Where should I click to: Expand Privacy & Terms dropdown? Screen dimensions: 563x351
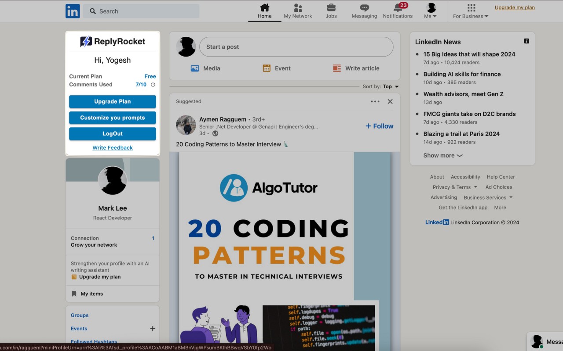(x=455, y=187)
